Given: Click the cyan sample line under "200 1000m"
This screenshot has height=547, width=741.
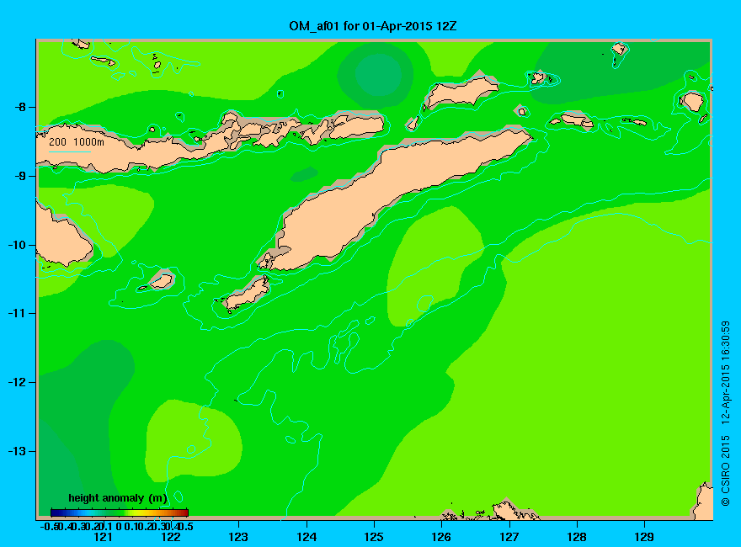Looking at the screenshot, I should (69, 151).
